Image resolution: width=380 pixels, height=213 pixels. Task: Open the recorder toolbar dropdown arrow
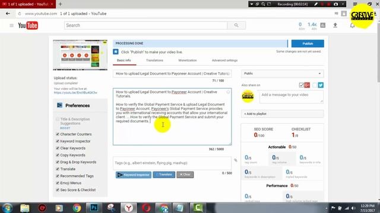coord(252,4)
